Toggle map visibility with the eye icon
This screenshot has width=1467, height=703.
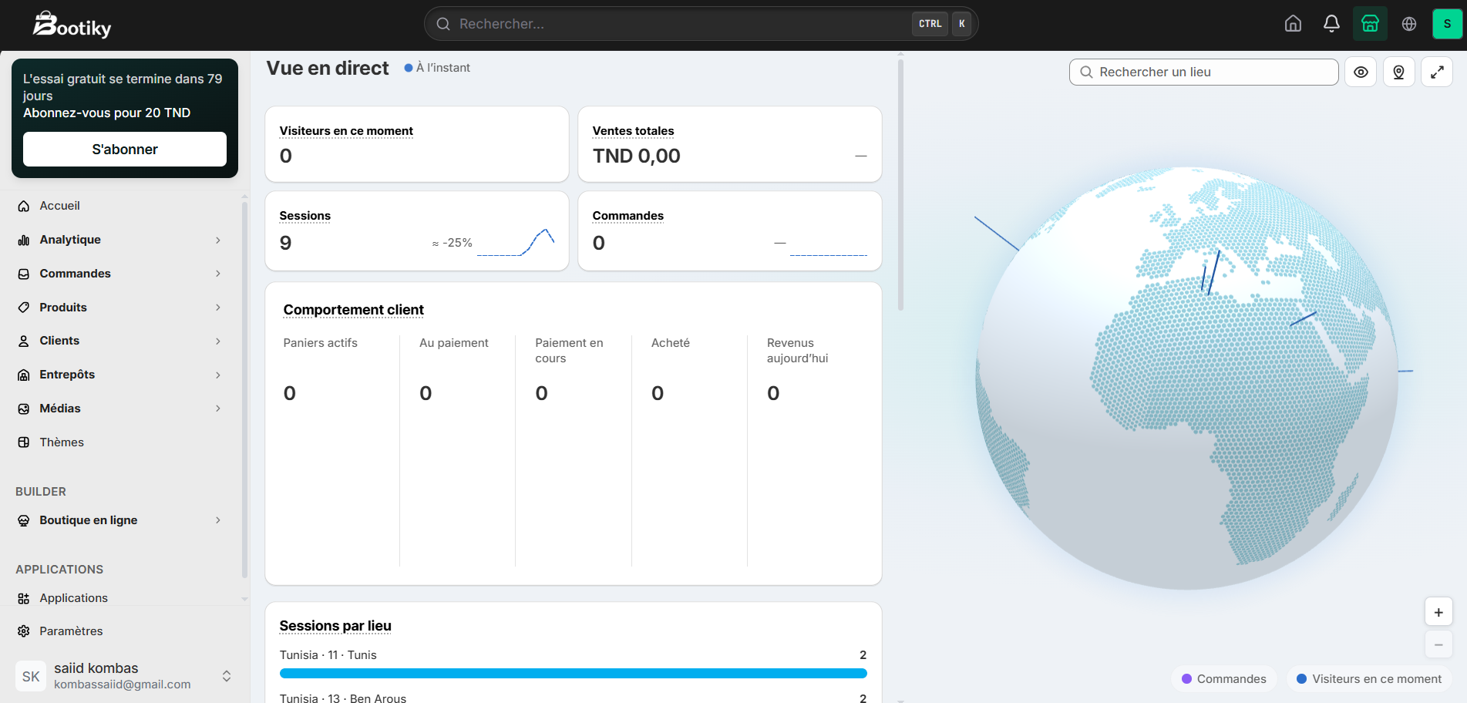(1361, 72)
